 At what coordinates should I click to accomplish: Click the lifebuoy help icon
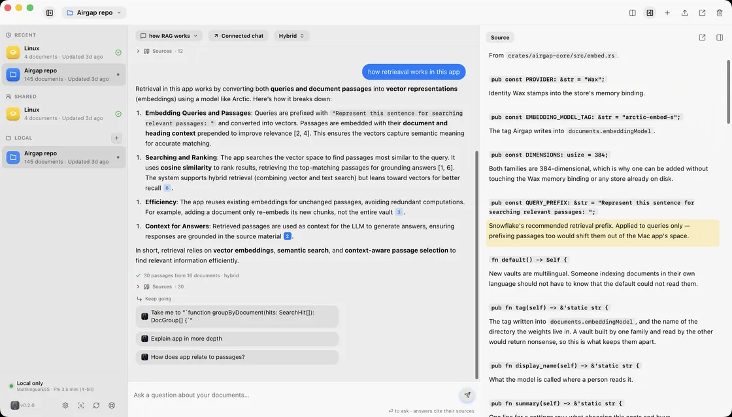tap(112, 405)
